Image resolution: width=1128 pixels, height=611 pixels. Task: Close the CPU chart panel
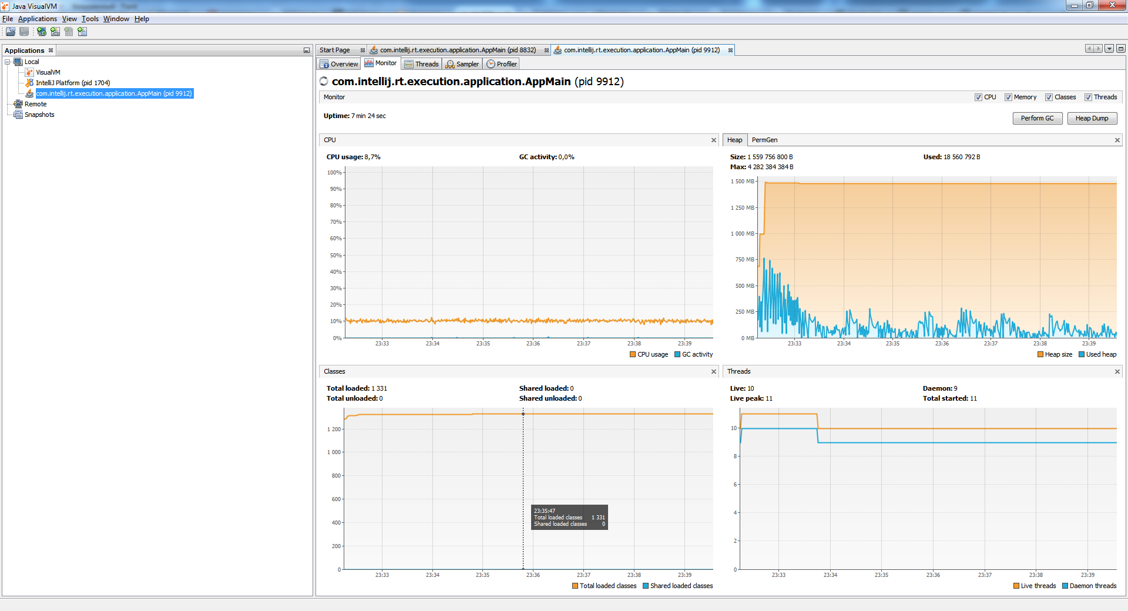point(714,140)
